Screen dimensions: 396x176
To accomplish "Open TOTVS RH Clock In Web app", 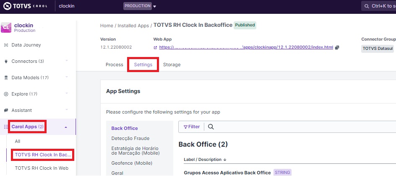I will coord(42,168).
